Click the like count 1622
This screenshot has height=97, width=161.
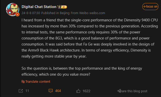(x=86, y=91)
